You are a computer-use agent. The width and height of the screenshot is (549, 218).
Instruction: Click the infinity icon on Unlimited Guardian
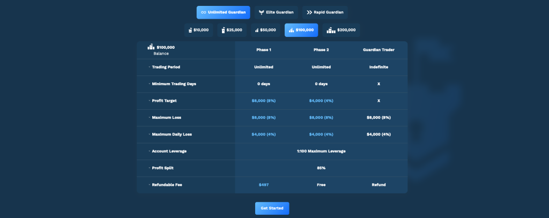coord(204,12)
